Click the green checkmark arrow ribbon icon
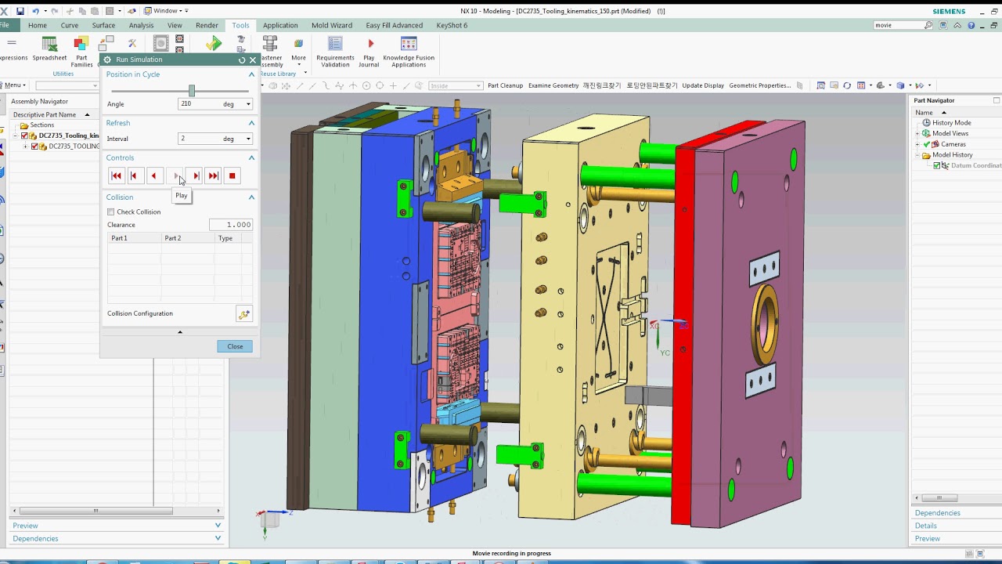 click(213, 44)
